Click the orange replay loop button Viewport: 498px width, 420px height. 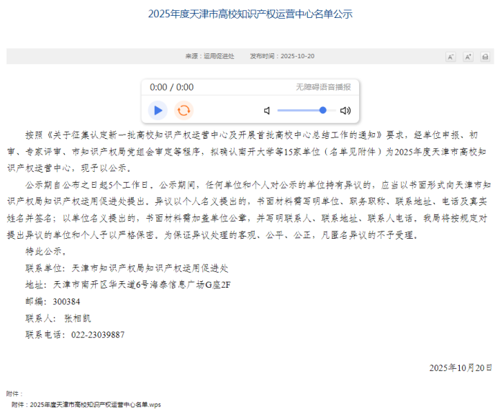[x=184, y=110]
